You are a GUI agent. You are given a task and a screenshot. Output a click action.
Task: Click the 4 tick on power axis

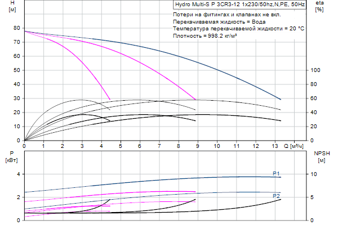(18, 174)
